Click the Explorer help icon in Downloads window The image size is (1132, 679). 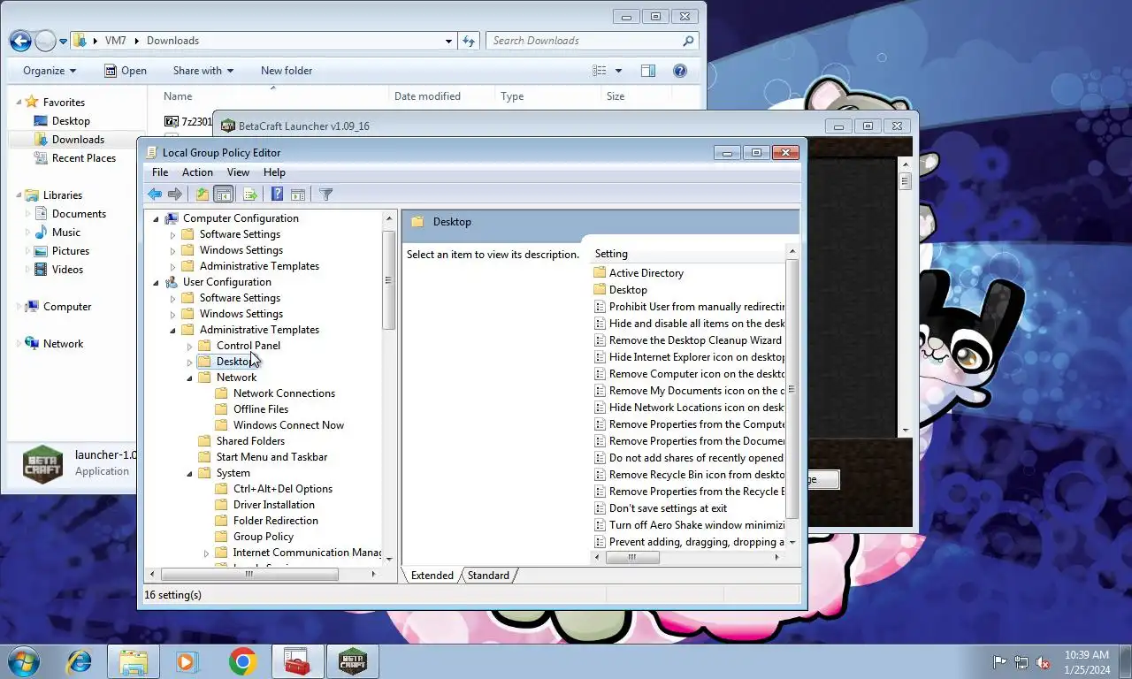coord(680,71)
